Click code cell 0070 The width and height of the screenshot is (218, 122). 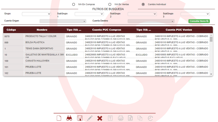tap(14, 36)
